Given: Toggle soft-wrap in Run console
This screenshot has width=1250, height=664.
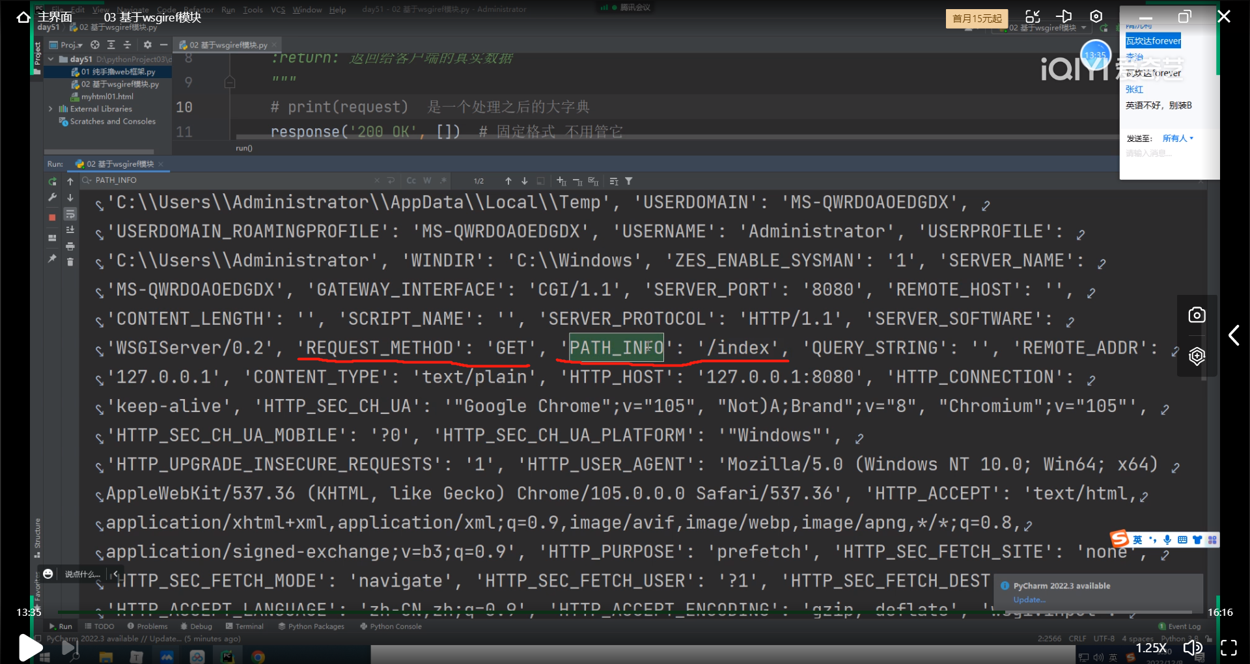Looking at the screenshot, I should (70, 214).
